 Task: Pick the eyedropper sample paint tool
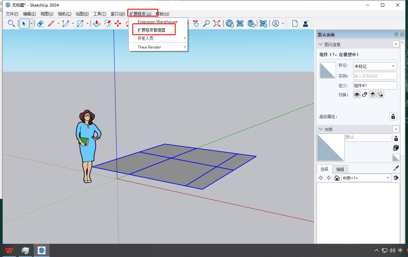coord(396,168)
